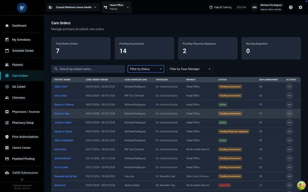Viewport: 308px width, 192px height.
Task: Open actions menu for Abdi A Dirir
Action: point(289,87)
